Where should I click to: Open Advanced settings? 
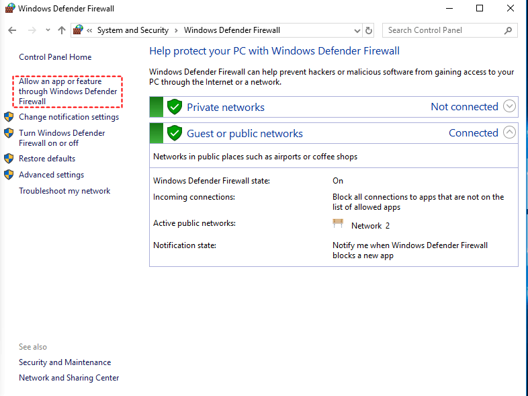coord(51,175)
